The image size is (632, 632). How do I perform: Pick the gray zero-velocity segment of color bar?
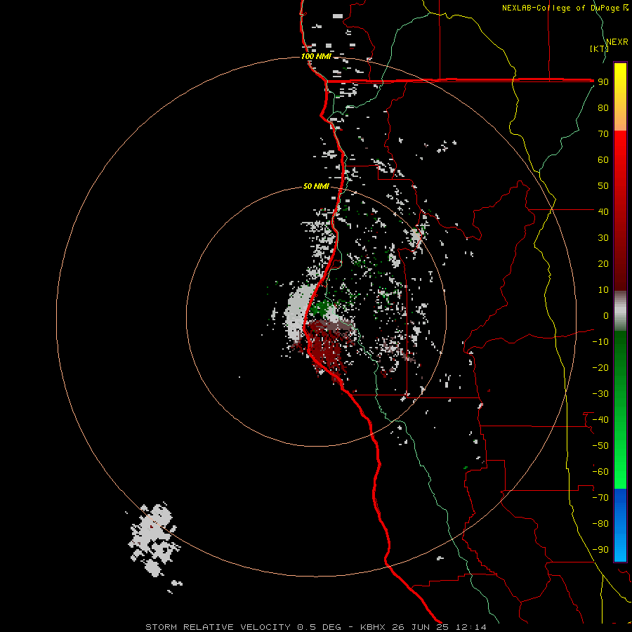[x=620, y=311]
